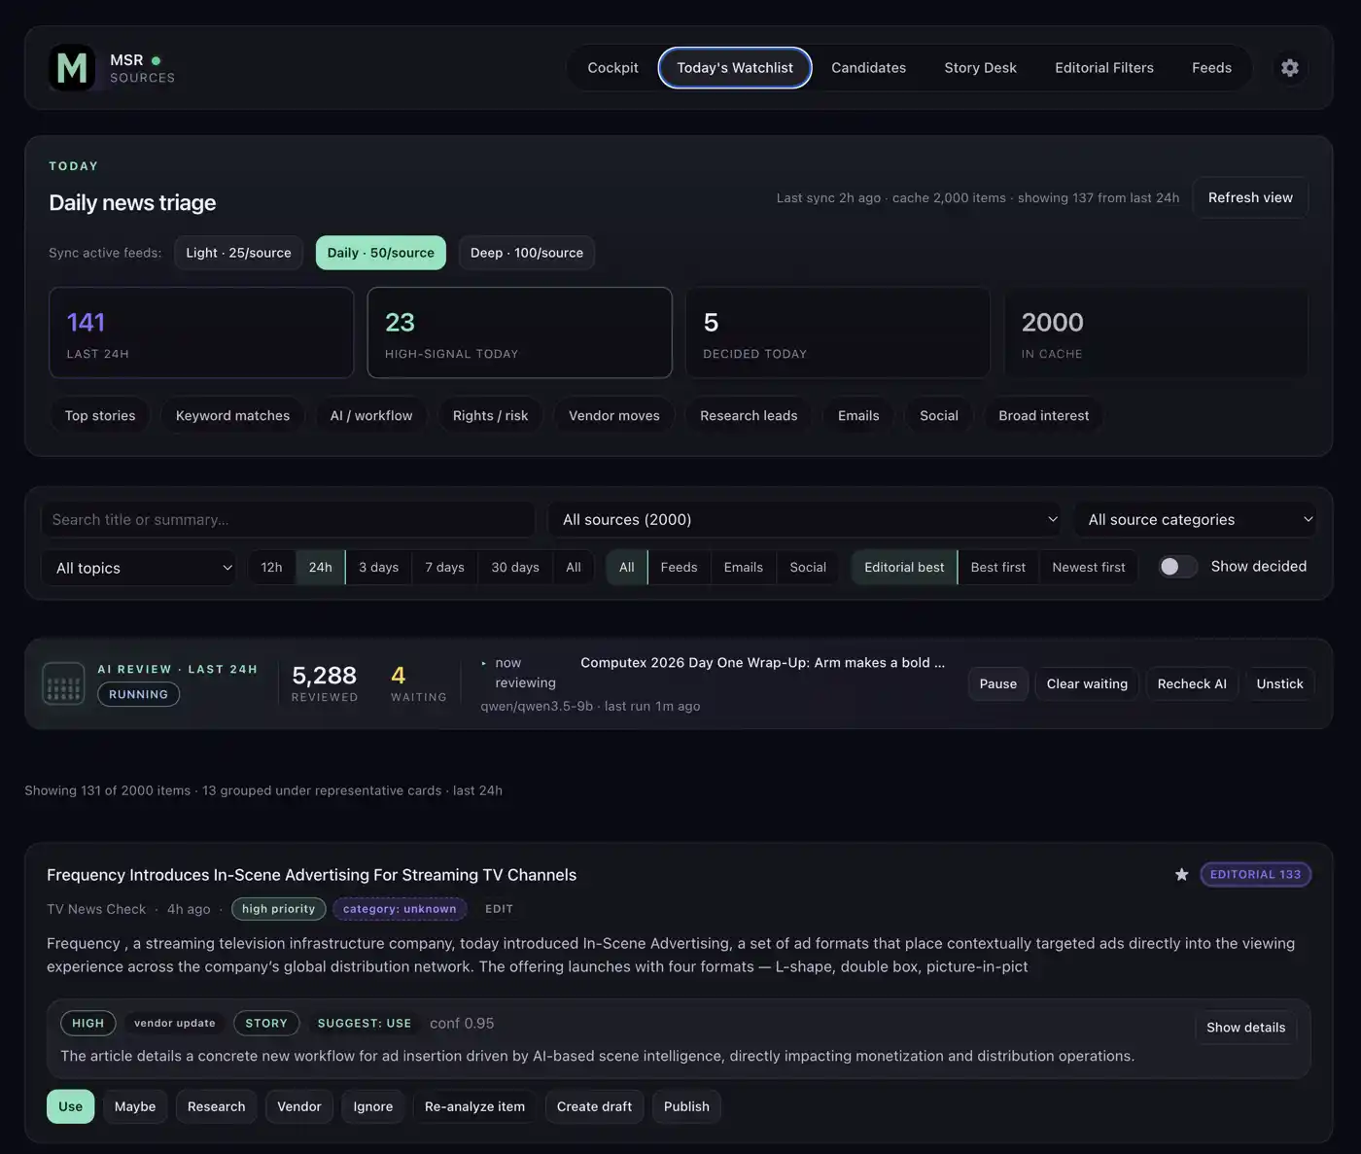Open the Frequency In-Scene Advertising story title
The width and height of the screenshot is (1361, 1154).
311,875
